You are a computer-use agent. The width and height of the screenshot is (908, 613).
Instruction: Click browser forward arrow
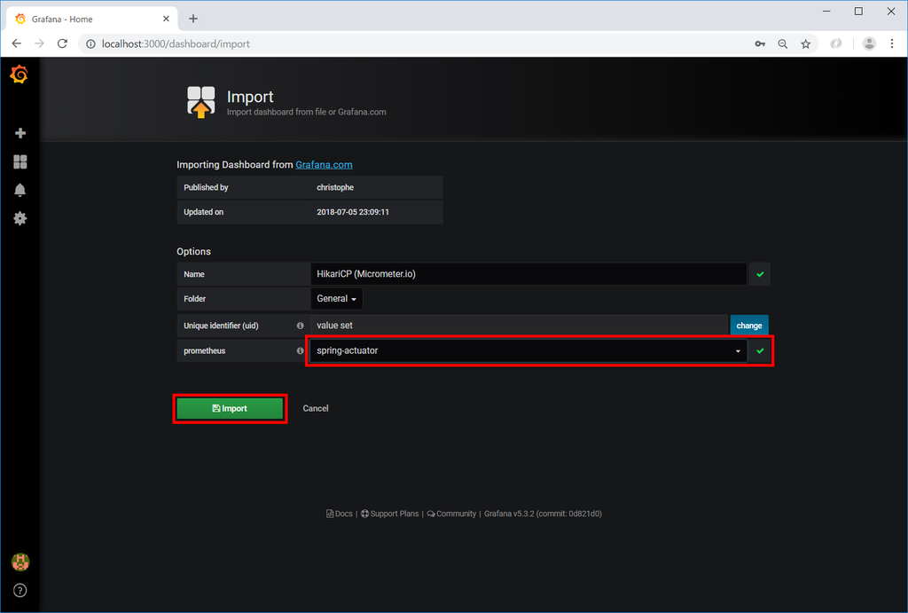pyautogui.click(x=39, y=43)
